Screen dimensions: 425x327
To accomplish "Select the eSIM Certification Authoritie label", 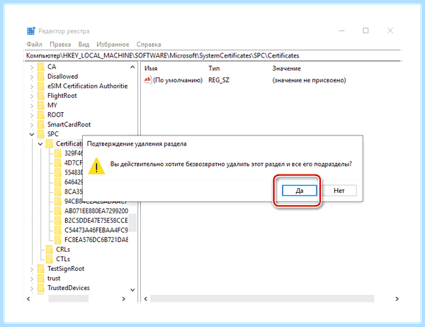I will click(x=88, y=86).
